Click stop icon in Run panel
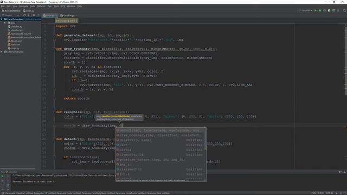 [2, 180]
